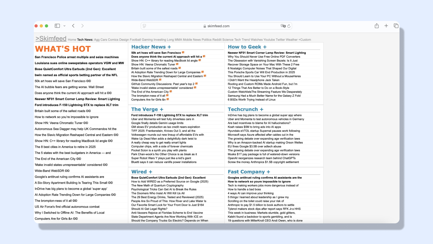Open the Design category

(124, 40)
